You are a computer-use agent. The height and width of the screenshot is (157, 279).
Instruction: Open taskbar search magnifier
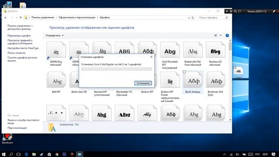(11, 154)
